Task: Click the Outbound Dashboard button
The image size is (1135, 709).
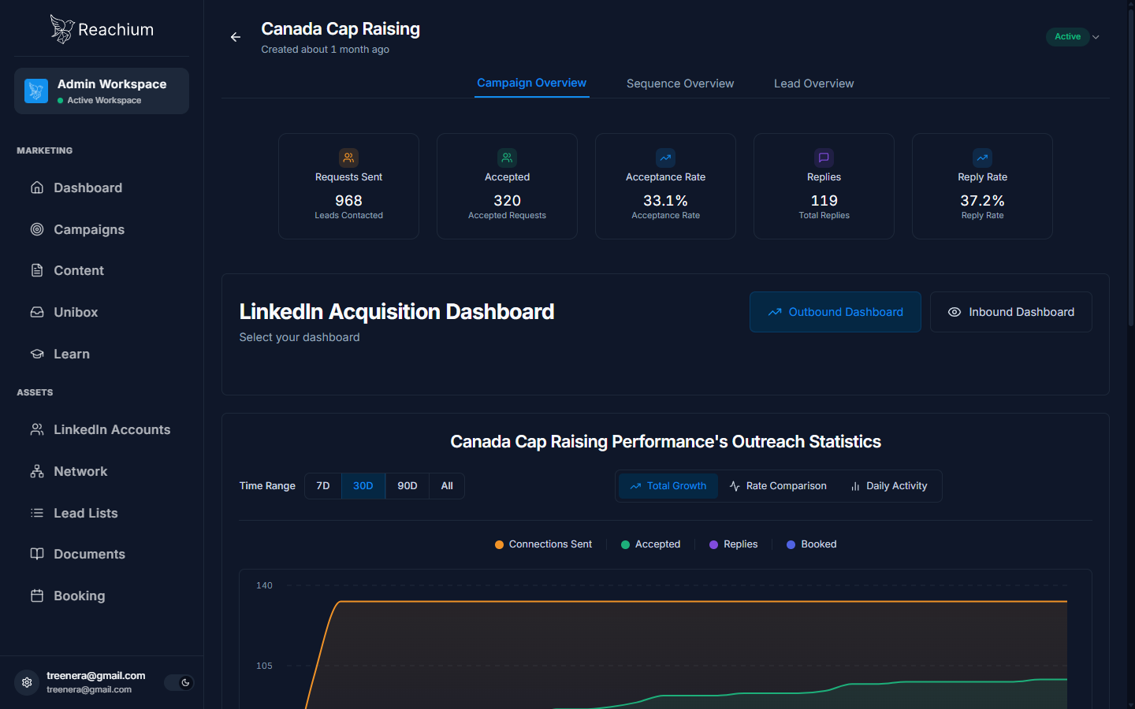Action: (x=835, y=312)
